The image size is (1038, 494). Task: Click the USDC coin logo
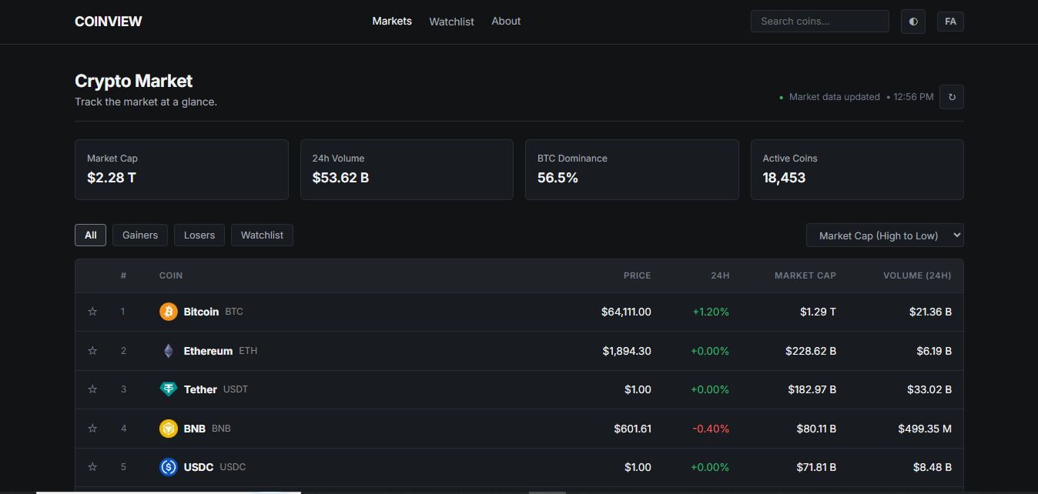point(168,467)
